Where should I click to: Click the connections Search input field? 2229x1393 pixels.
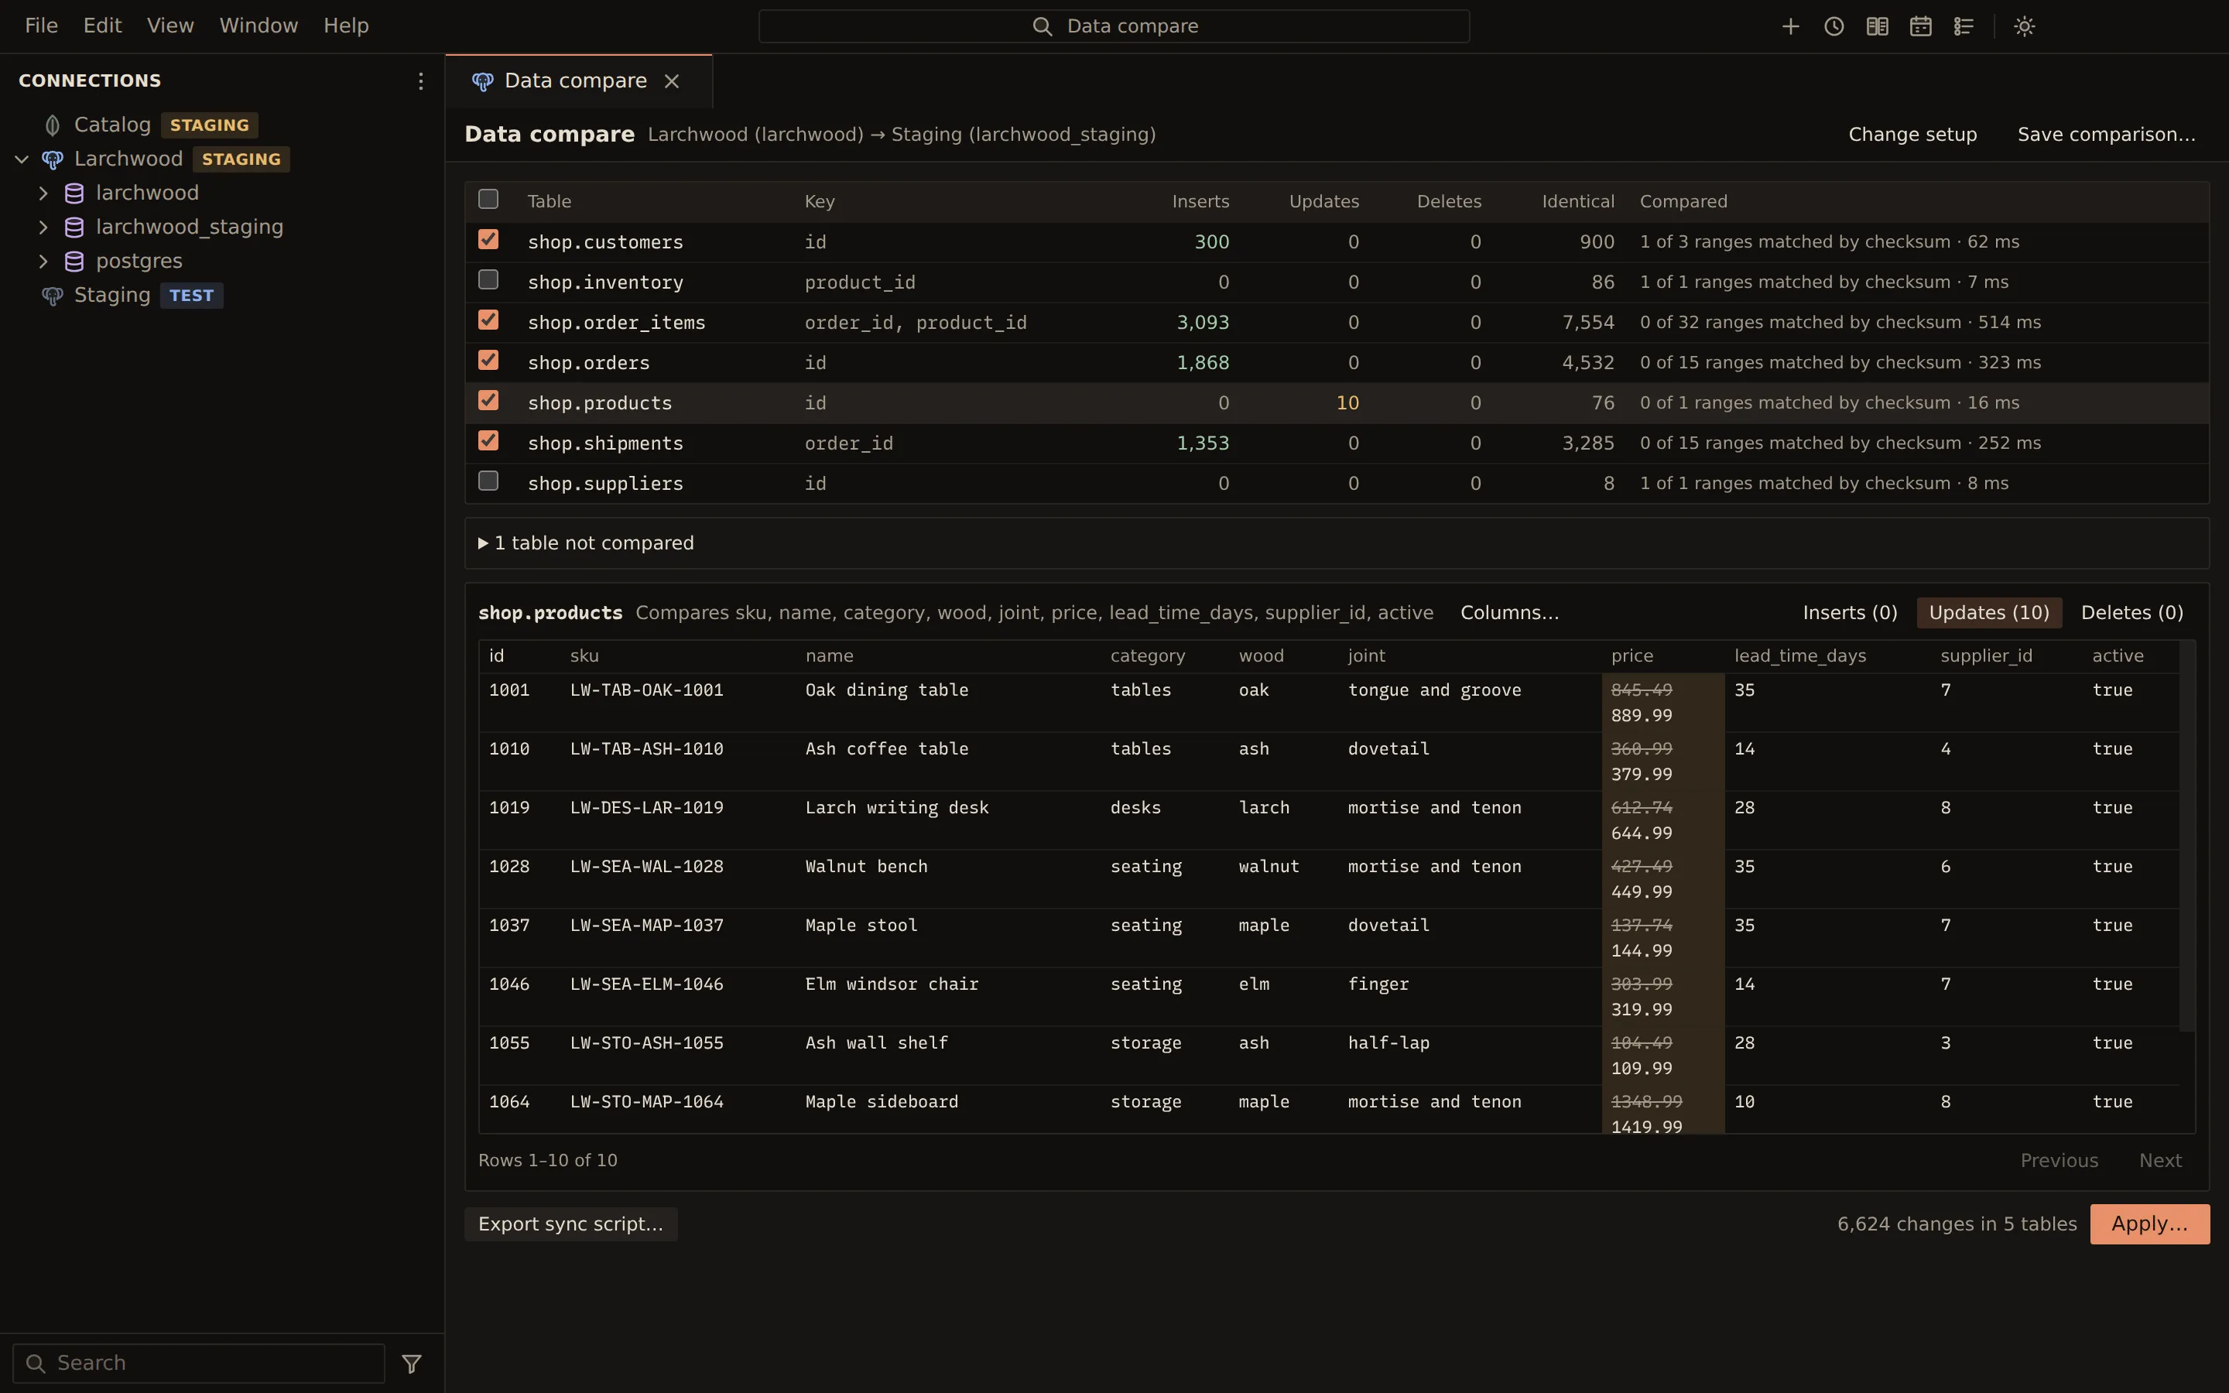(199, 1364)
